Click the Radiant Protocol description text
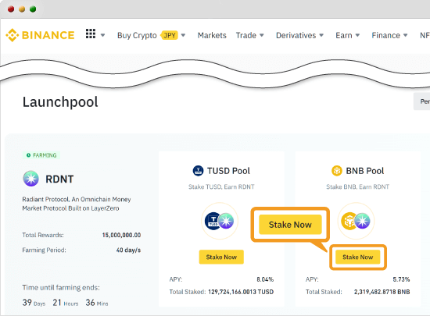 tap(77, 204)
